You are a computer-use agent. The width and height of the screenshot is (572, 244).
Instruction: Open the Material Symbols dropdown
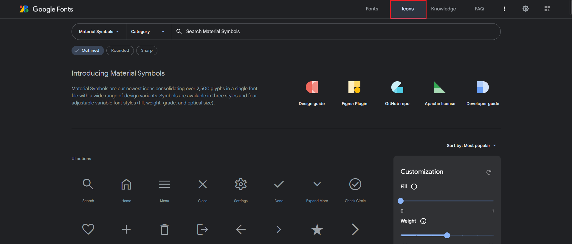pyautogui.click(x=99, y=32)
